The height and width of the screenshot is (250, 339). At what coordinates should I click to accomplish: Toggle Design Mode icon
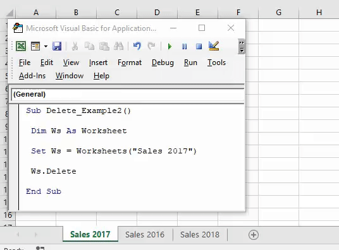[x=214, y=46]
